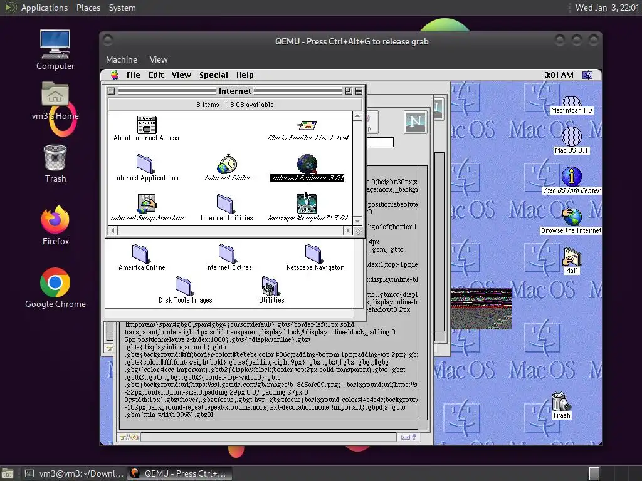Select Macintosh HD desktop icon

click(x=571, y=101)
